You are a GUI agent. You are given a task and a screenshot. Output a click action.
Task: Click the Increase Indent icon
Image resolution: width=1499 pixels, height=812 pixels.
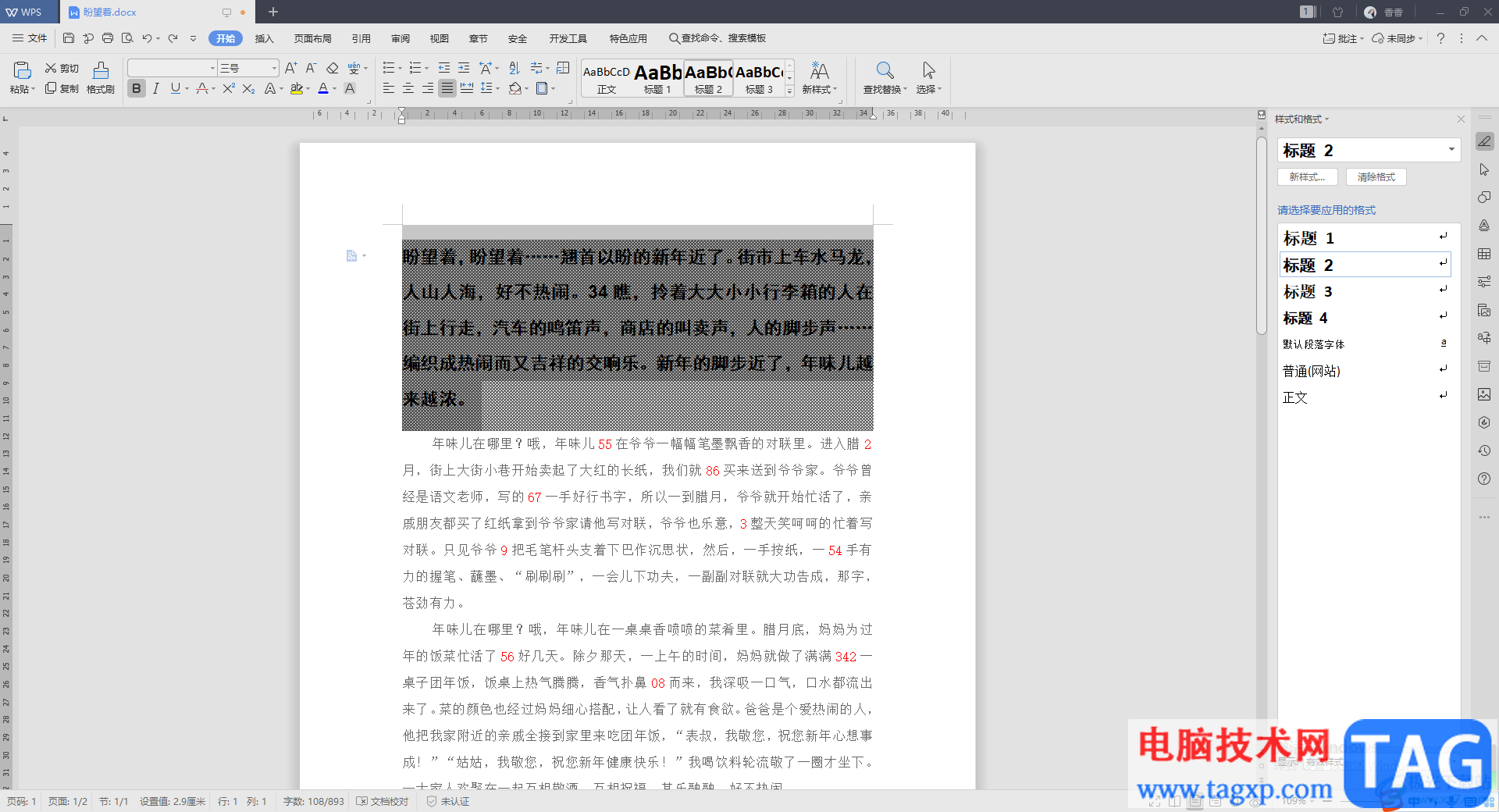[464, 68]
